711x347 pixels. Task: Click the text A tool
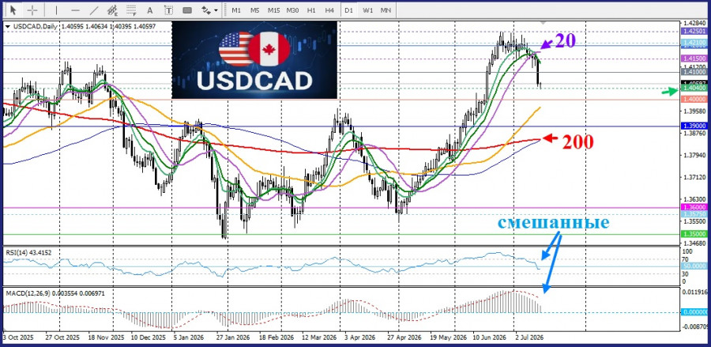pyautogui.click(x=150, y=9)
